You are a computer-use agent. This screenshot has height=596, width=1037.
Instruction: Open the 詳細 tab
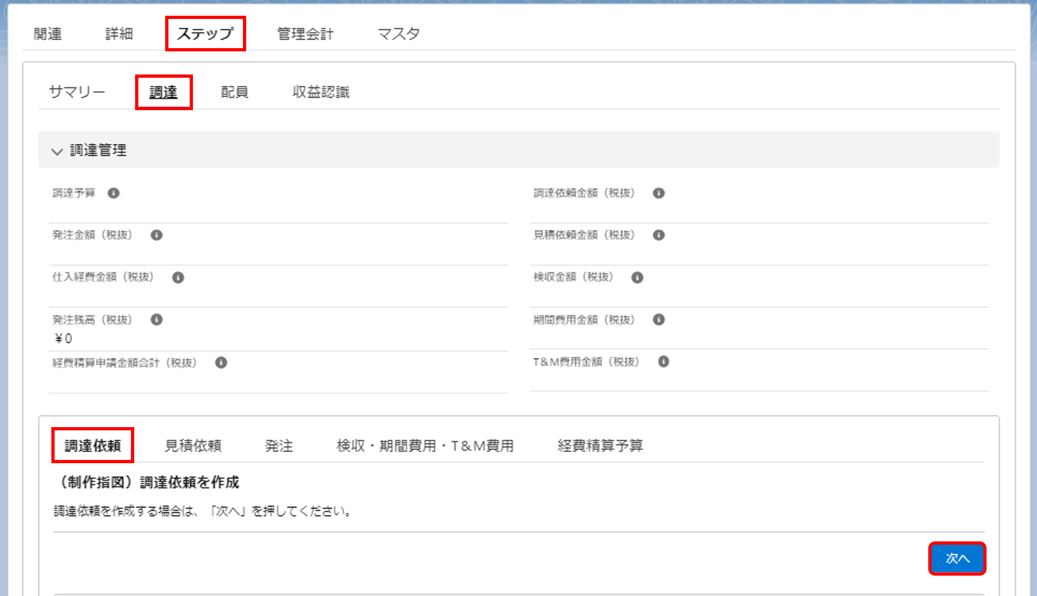pyautogui.click(x=119, y=34)
